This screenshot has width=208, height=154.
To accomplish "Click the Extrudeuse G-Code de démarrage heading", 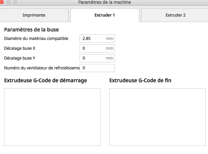I will tap(46, 81).
